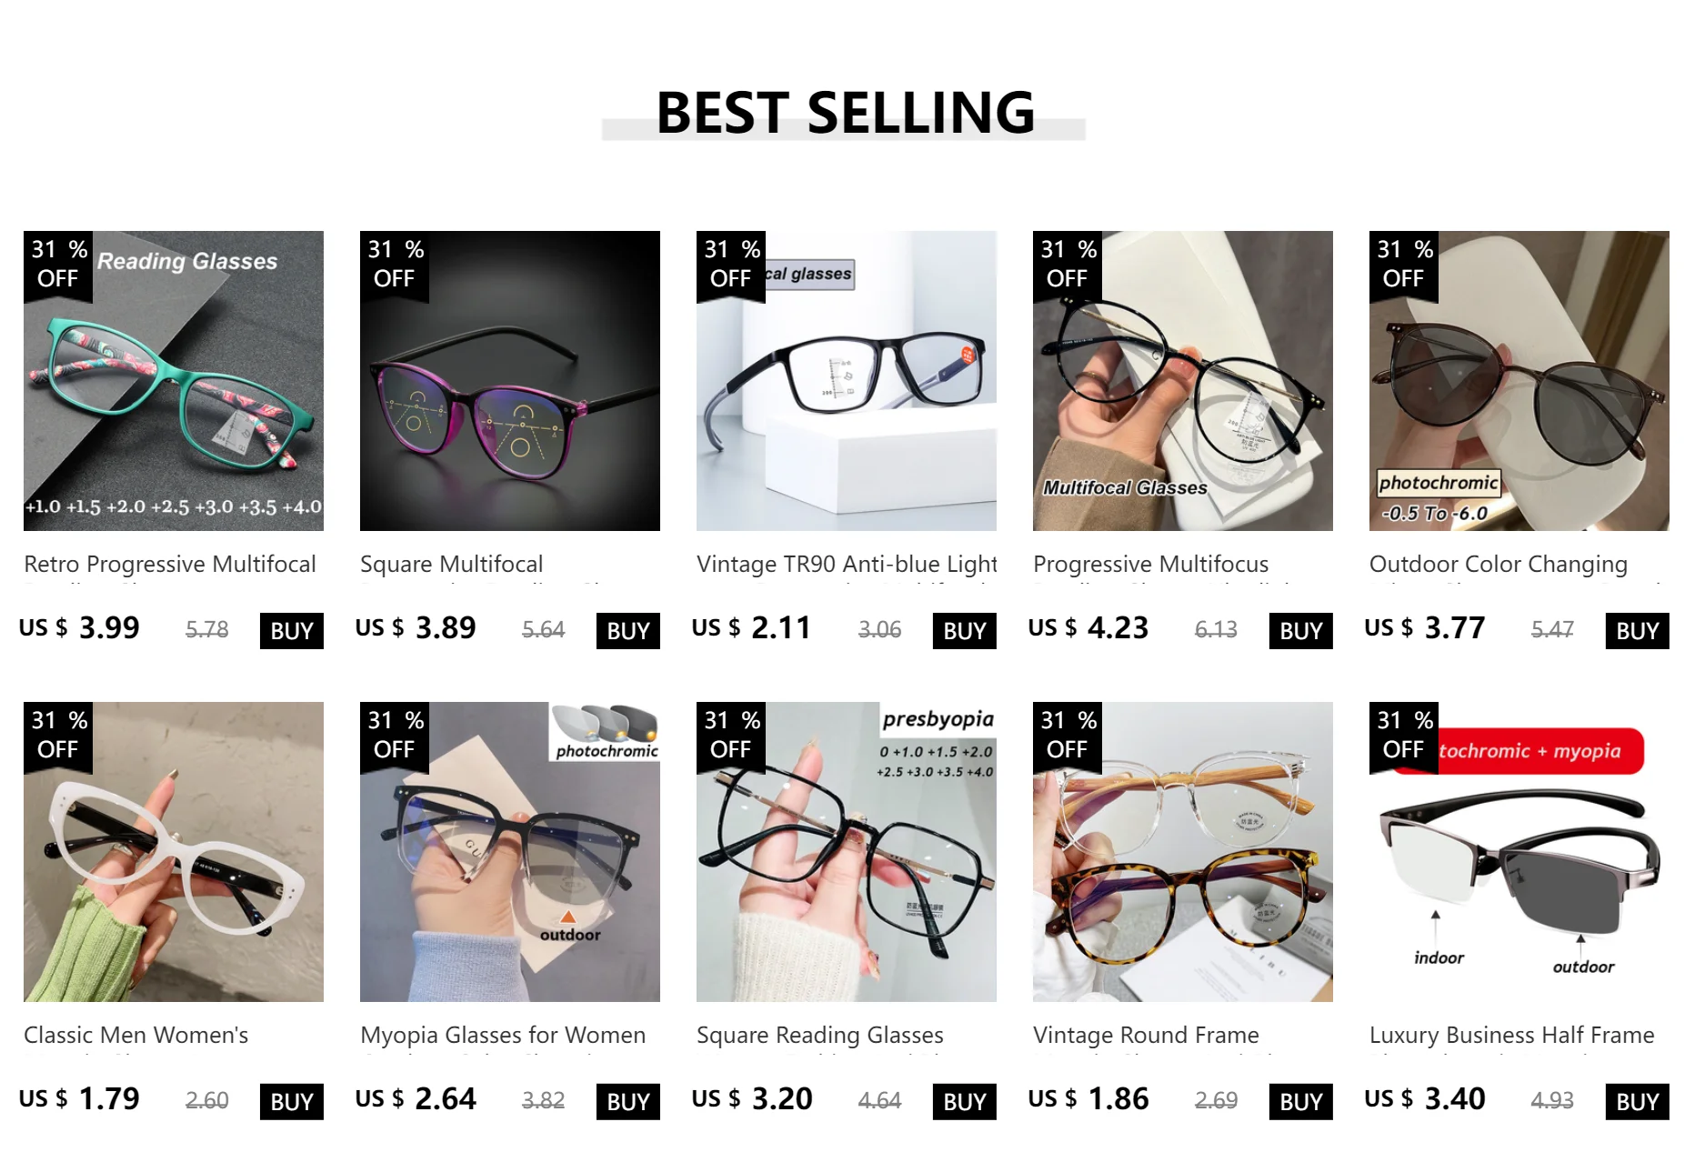Open the Retro Progressive Multifocal title link
The width and height of the screenshot is (1695, 1162).
pyautogui.click(x=170, y=565)
